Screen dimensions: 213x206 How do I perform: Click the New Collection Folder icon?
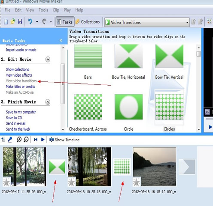click(x=201, y=21)
